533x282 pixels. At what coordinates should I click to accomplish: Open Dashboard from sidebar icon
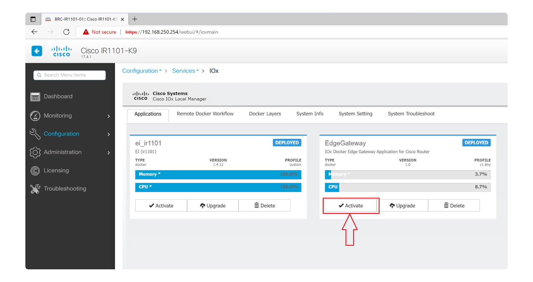[35, 97]
